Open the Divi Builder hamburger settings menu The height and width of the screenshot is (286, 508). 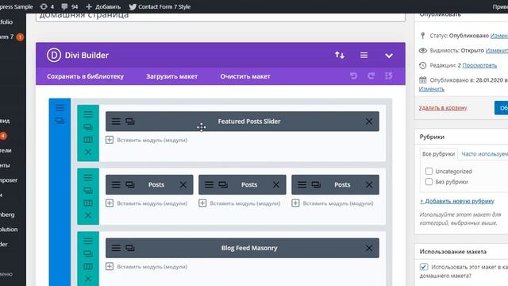click(364, 55)
